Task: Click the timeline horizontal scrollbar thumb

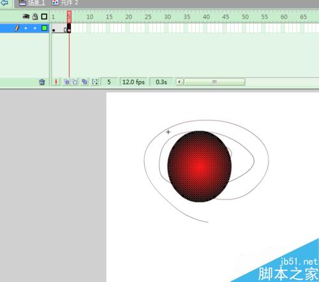Action: point(214,82)
